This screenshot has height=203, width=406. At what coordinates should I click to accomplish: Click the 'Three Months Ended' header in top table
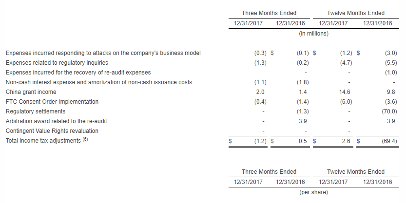pos(269,13)
